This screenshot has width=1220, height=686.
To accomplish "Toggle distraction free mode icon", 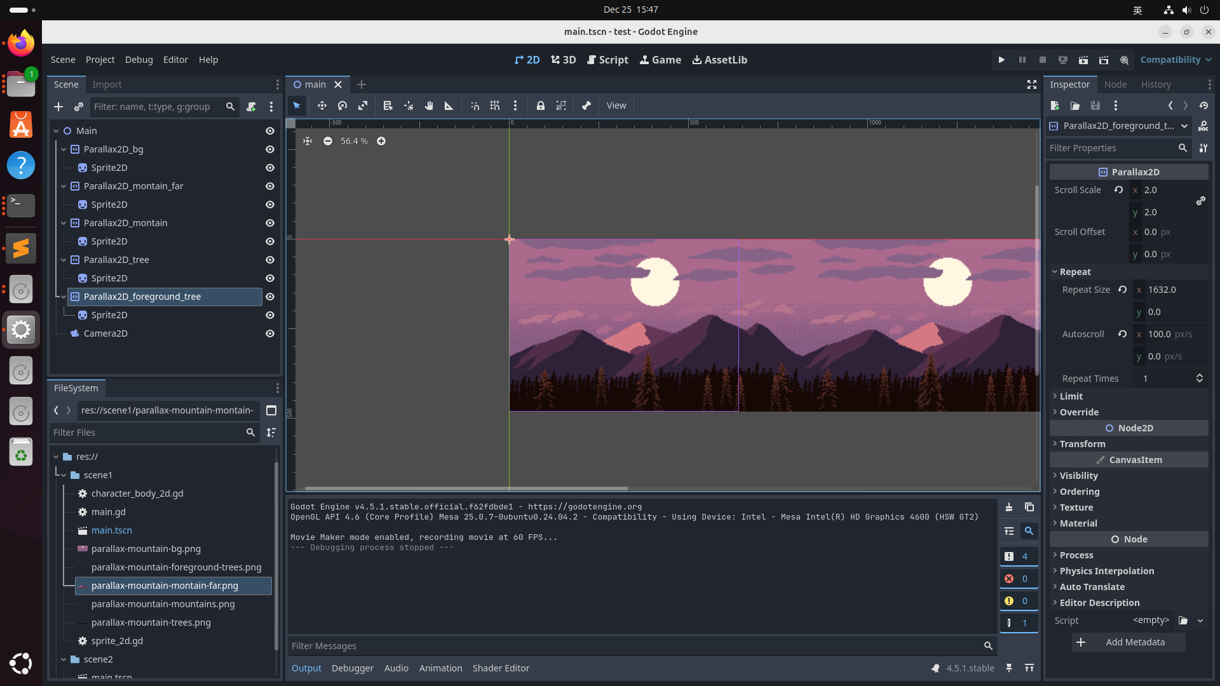I will coord(1032,84).
